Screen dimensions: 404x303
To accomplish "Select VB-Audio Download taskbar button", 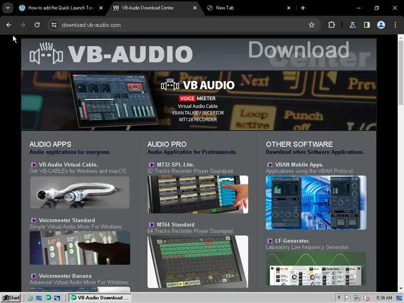I will coord(100,298).
